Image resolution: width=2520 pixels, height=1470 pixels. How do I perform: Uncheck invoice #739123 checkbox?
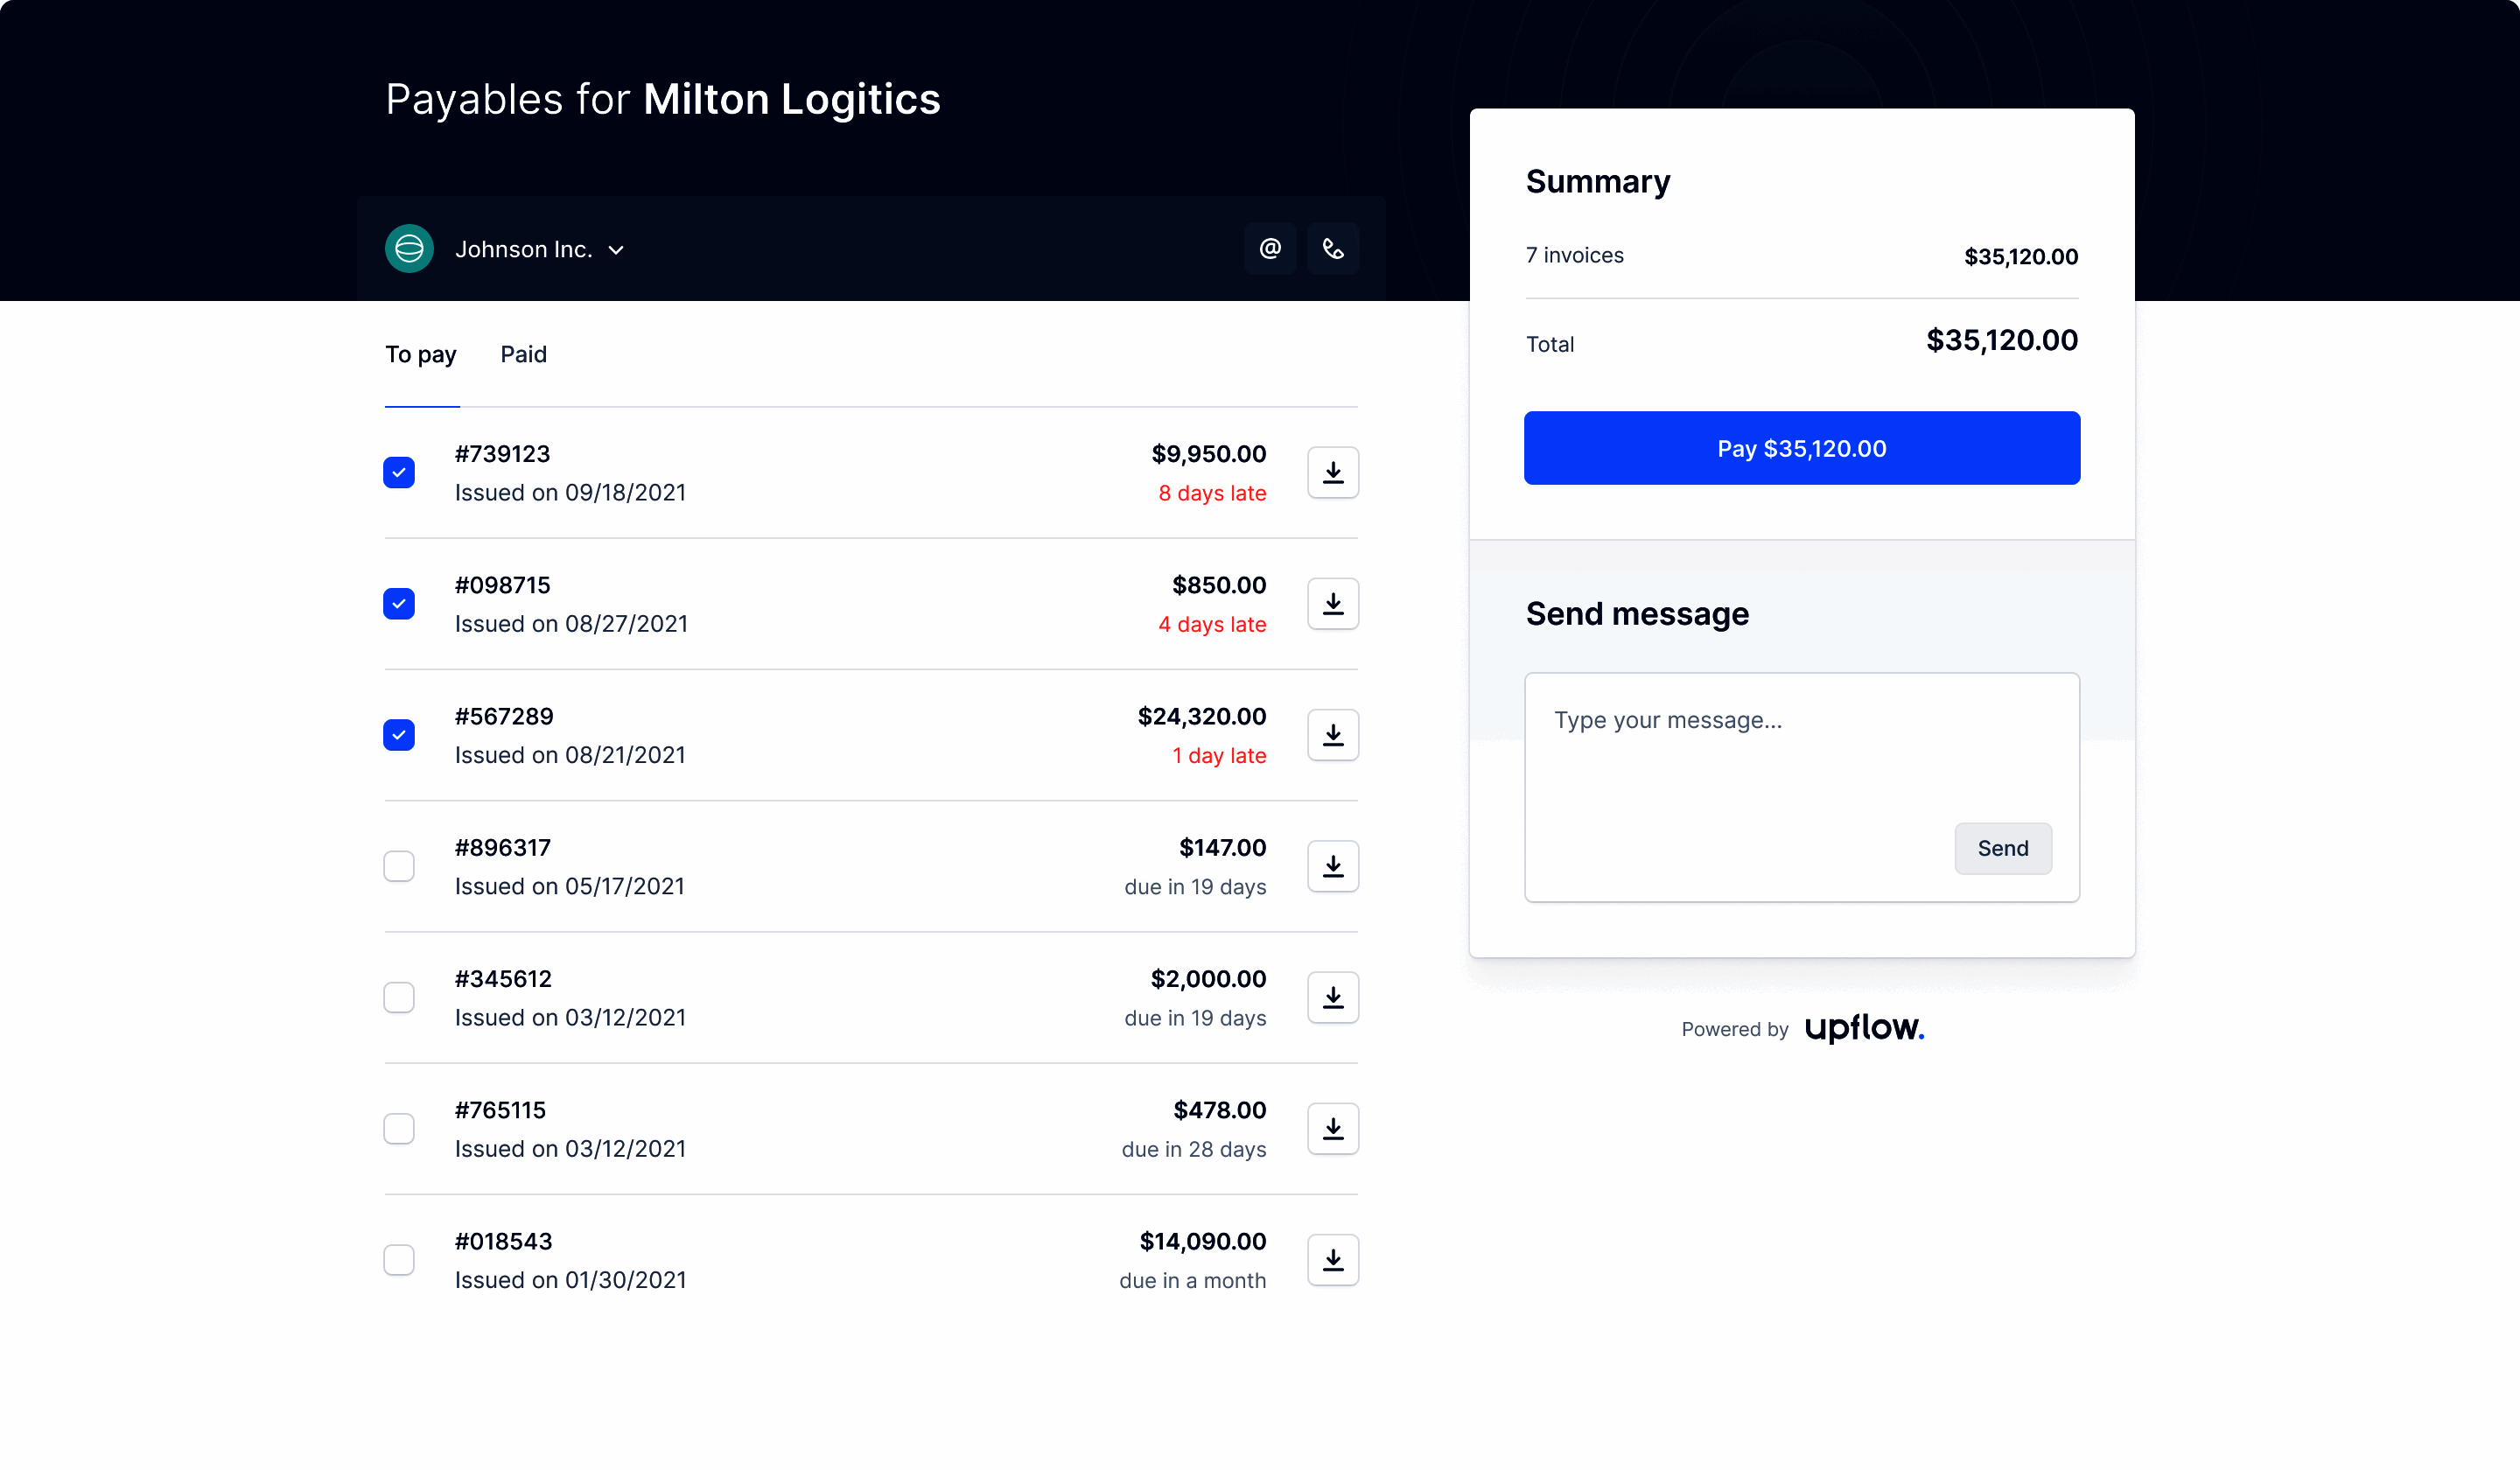(x=399, y=473)
